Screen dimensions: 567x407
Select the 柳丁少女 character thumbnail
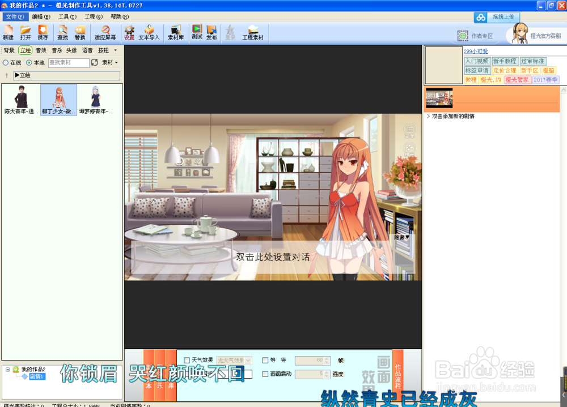click(x=58, y=100)
